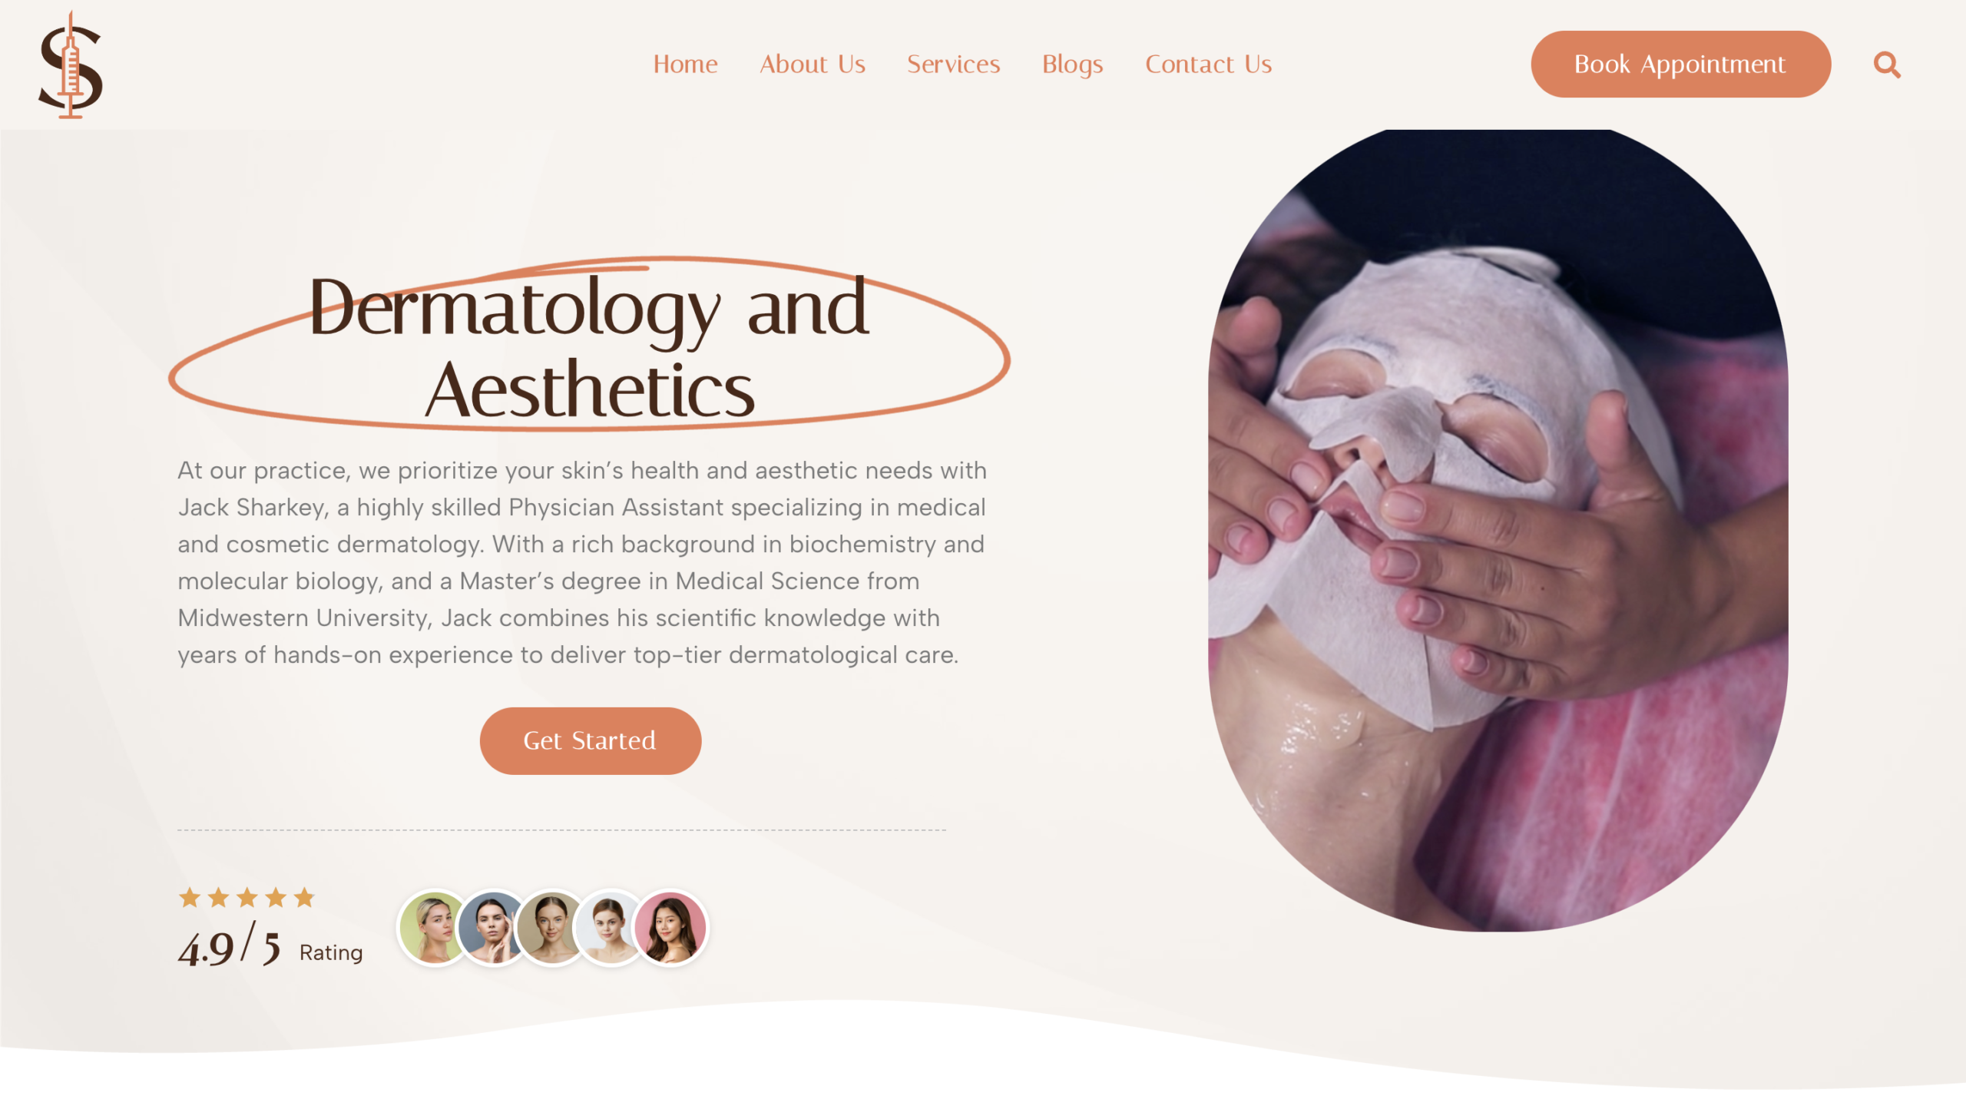Click the Dermatology and Aesthetics heading

(x=590, y=347)
